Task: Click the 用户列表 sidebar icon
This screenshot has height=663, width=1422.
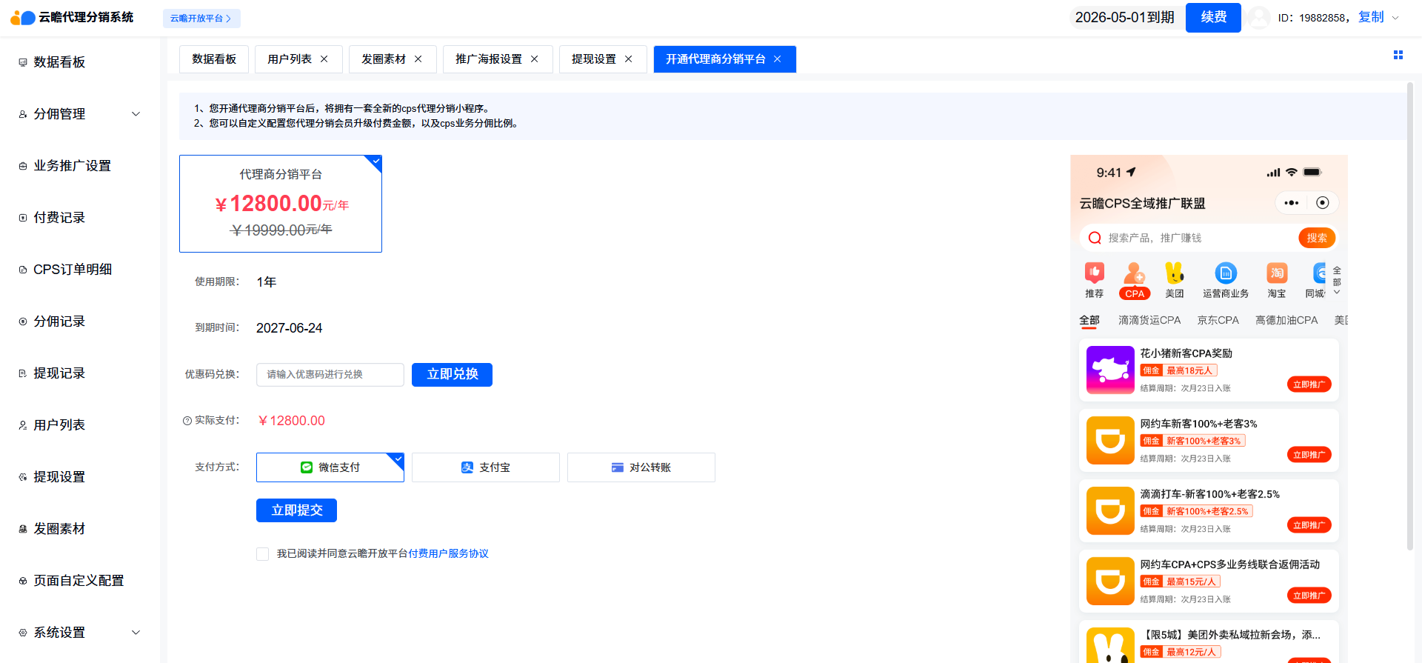Action: (23, 425)
